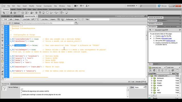Open the File menu
This screenshot has width=182, height=102.
9,6
